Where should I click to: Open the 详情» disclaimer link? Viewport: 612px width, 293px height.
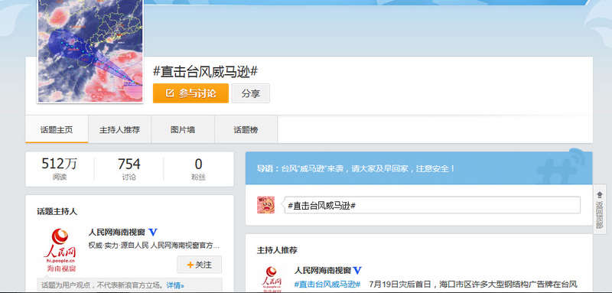175,285
